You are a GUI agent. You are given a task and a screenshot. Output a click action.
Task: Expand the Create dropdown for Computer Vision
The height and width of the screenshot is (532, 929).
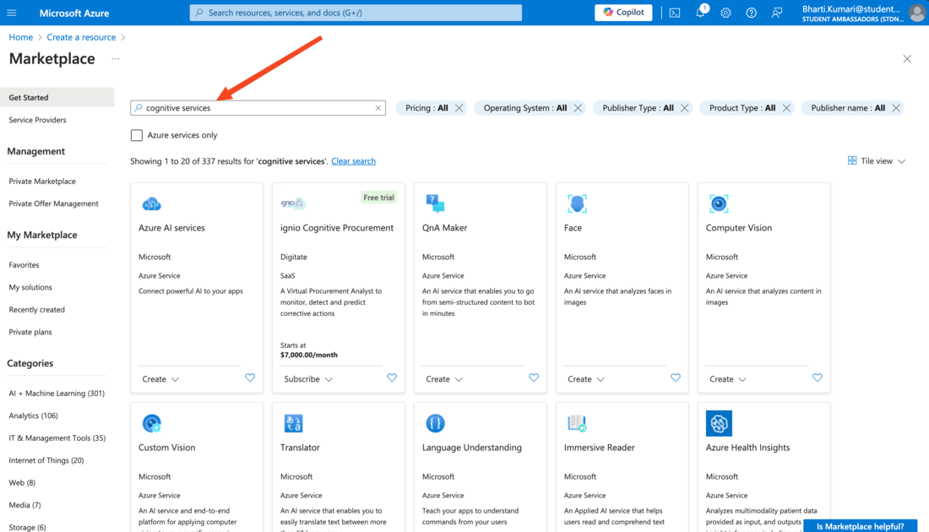pos(728,379)
